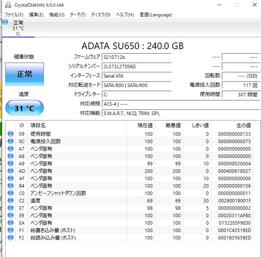Click the standard field ACS-4 | ----
Image resolution: width=261 pixels, height=257 pixels.
click(x=181, y=104)
